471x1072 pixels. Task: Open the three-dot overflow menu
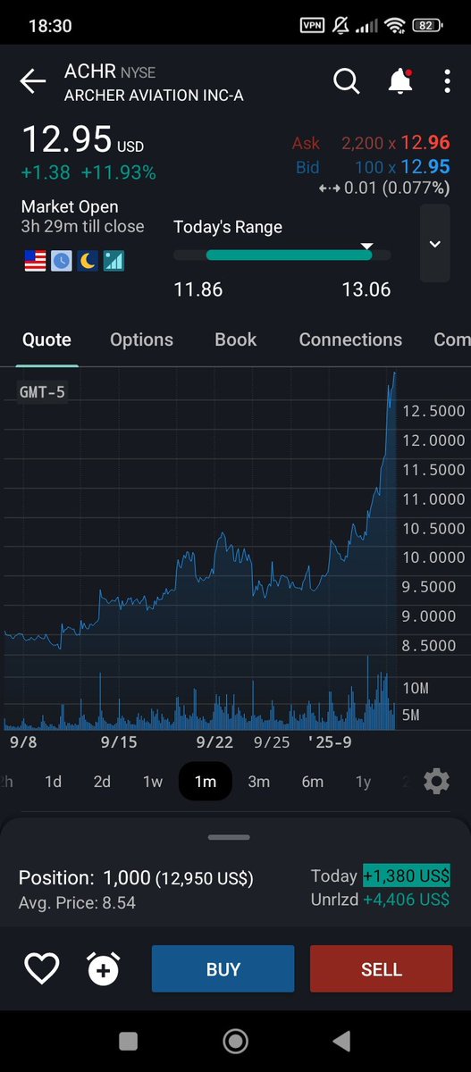448,81
